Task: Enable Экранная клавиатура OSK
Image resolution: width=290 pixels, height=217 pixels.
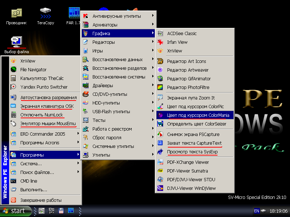Action: [x=47, y=106]
